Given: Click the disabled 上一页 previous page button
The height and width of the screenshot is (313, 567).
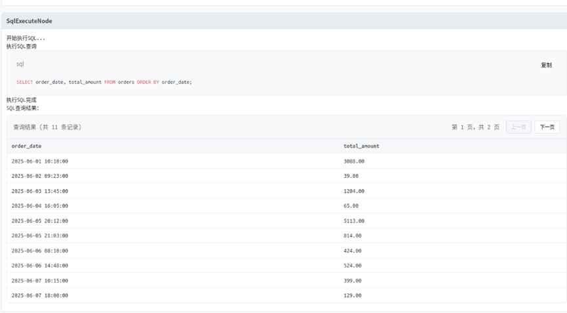Looking at the screenshot, I should point(518,127).
